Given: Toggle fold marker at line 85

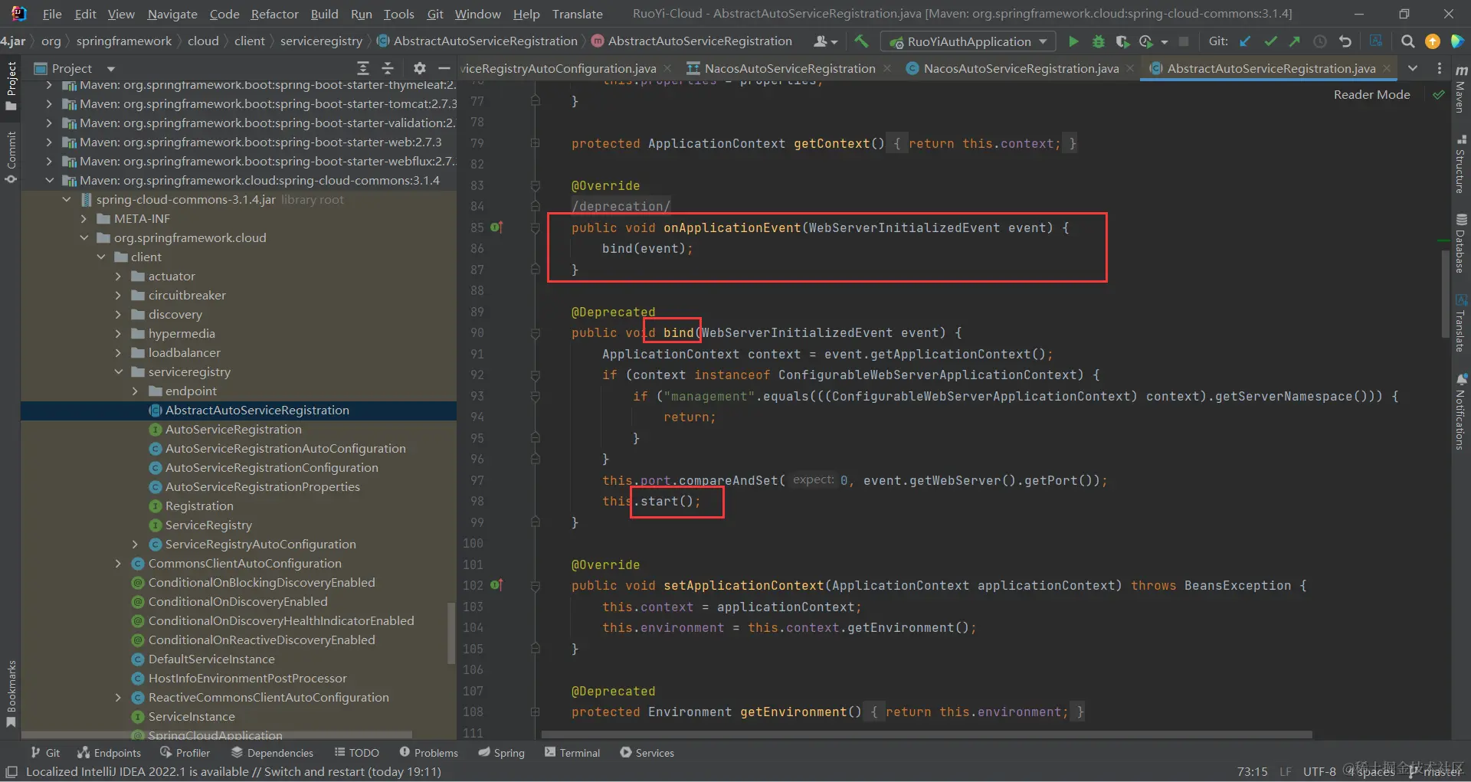Looking at the screenshot, I should tap(536, 228).
